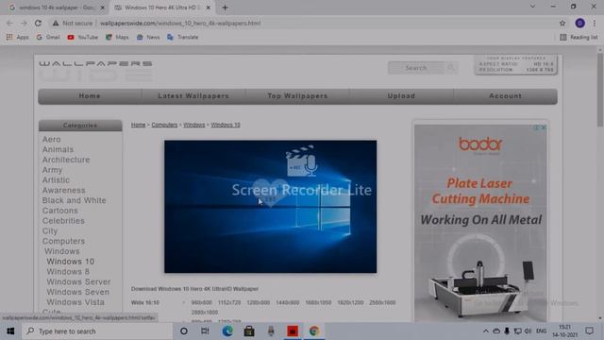
Task: Open the News bookmark
Action: tap(148, 37)
